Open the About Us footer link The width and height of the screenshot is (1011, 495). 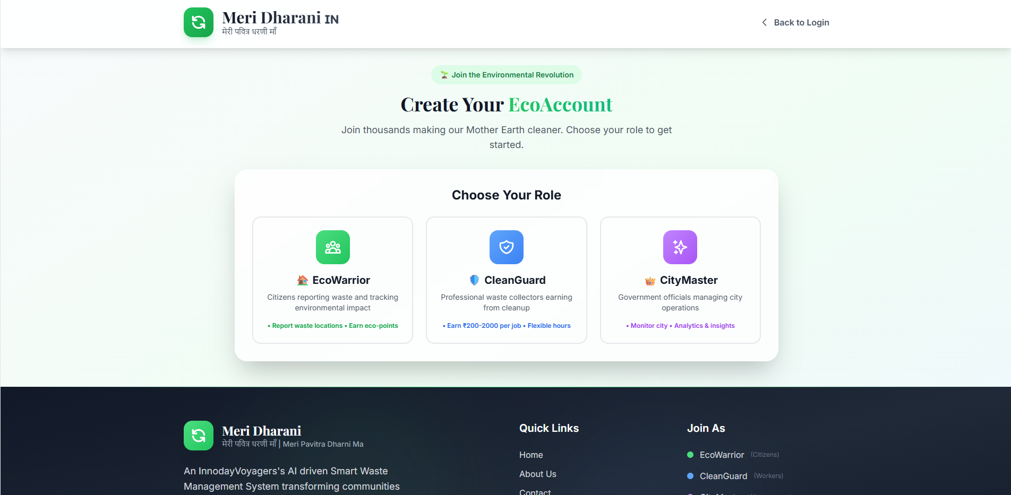(x=538, y=474)
